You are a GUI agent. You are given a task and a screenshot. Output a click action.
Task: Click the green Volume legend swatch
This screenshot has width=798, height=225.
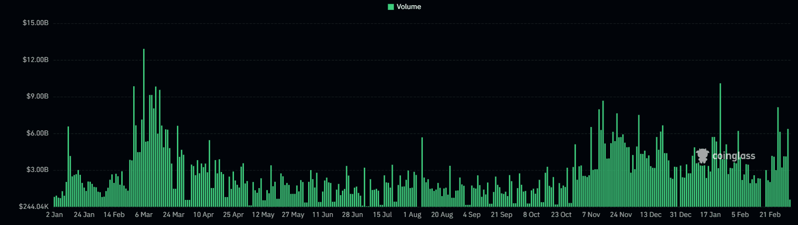pyautogui.click(x=391, y=7)
